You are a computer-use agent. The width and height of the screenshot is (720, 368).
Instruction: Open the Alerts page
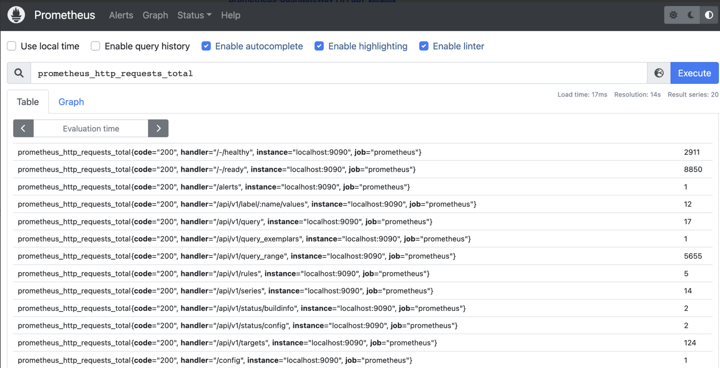[121, 15]
